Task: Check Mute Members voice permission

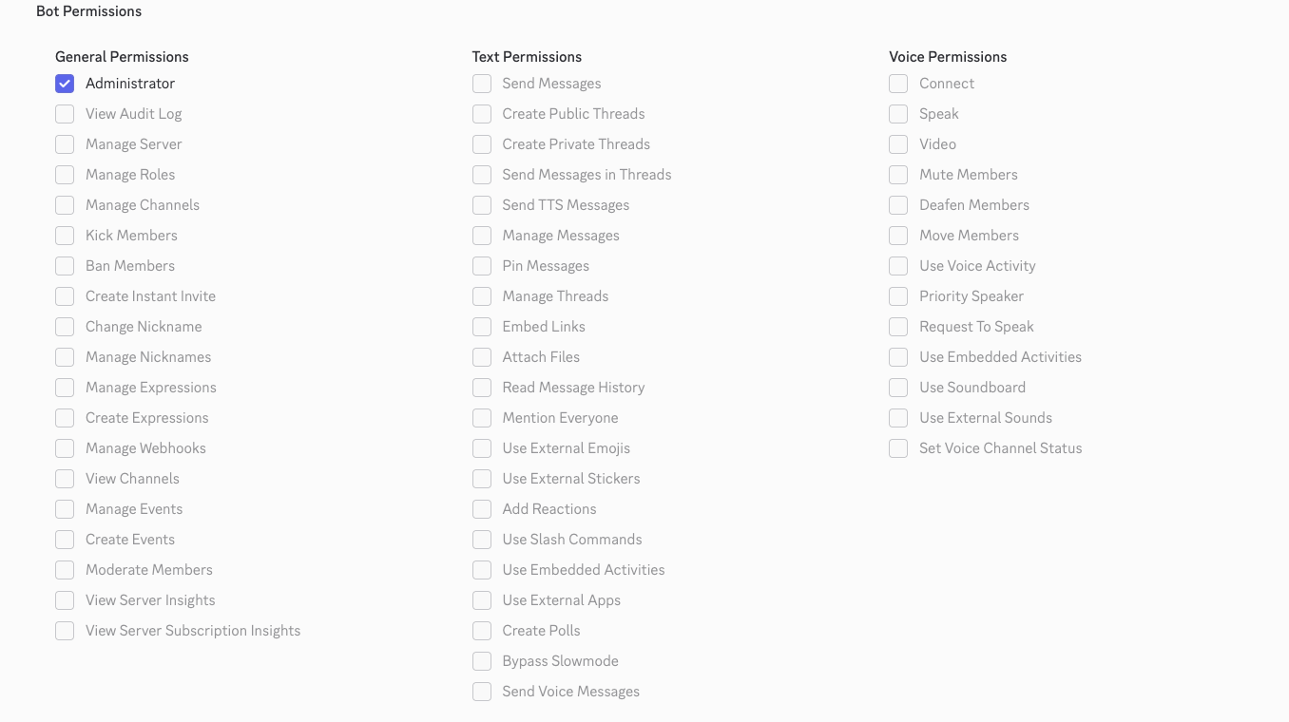Action: [x=898, y=175]
